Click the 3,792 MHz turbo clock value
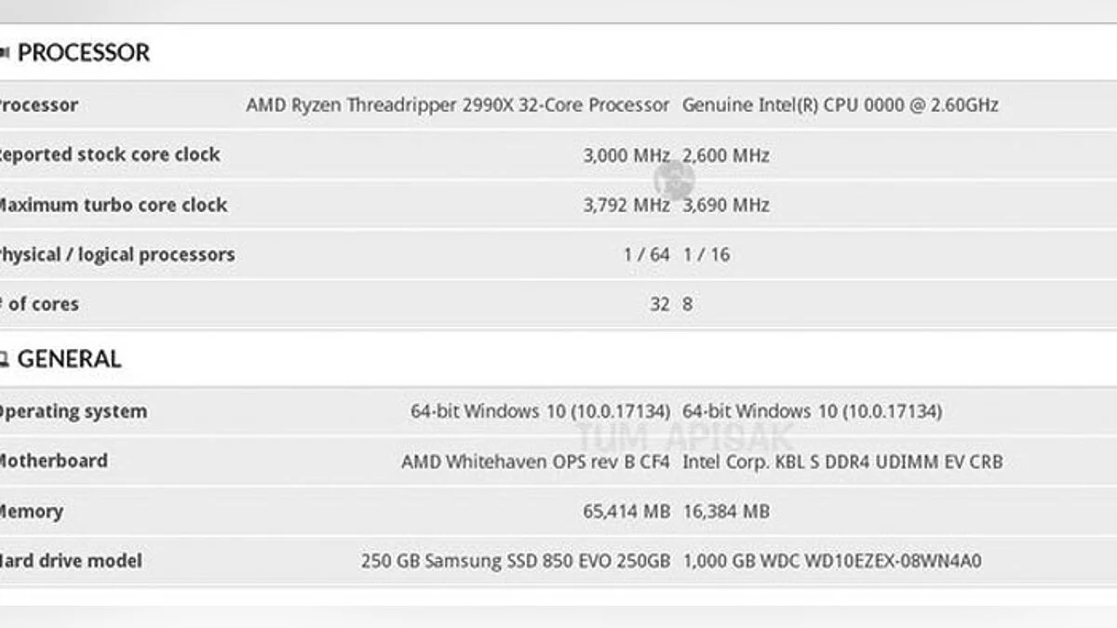This screenshot has width=1117, height=628. tap(626, 205)
